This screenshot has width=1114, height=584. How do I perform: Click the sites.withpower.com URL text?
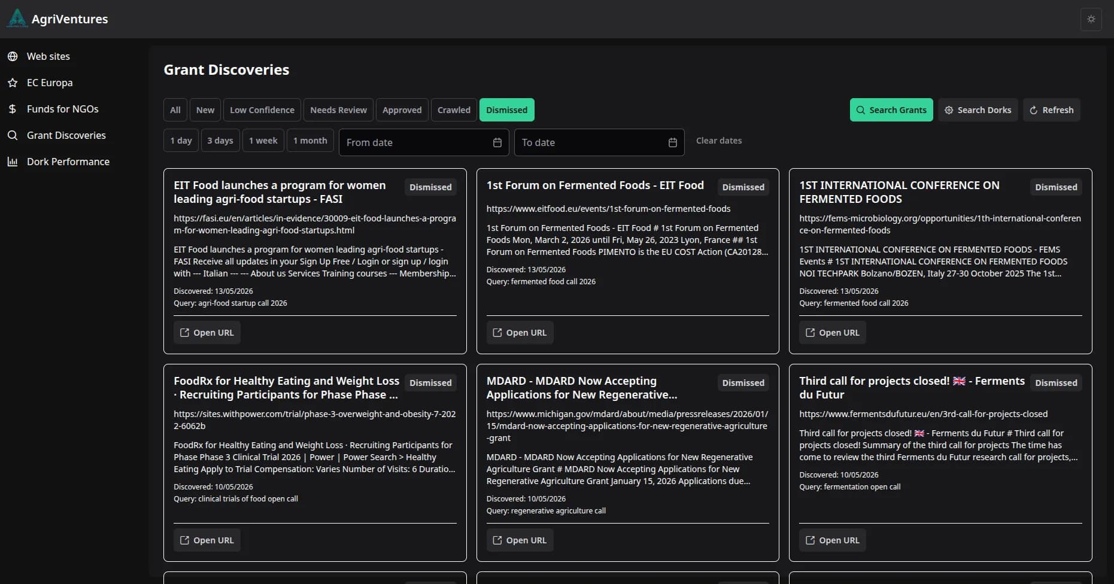coord(315,420)
